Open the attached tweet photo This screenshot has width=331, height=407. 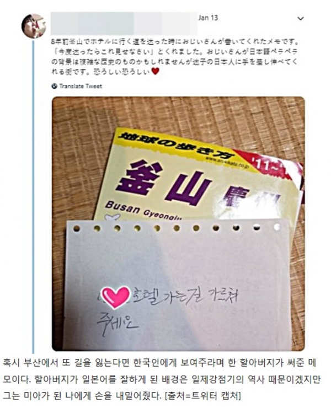click(178, 224)
